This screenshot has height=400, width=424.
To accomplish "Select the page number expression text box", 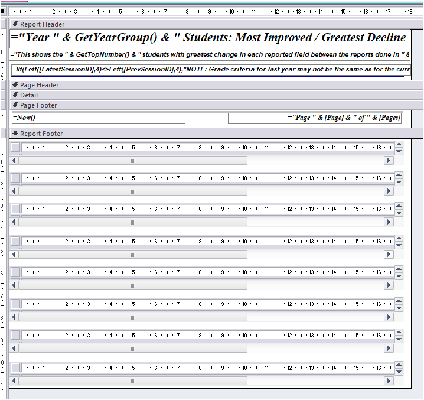I will pyautogui.click(x=315, y=118).
